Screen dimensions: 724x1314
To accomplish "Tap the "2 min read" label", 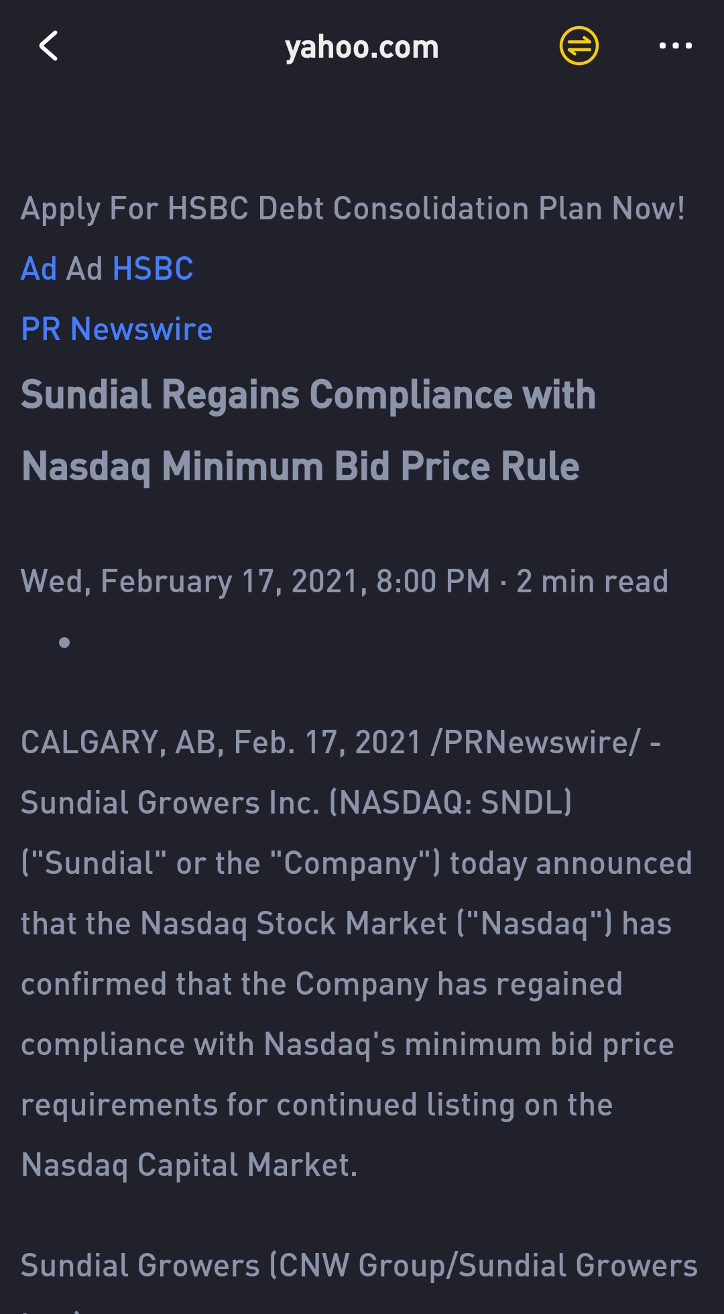I will pos(592,582).
